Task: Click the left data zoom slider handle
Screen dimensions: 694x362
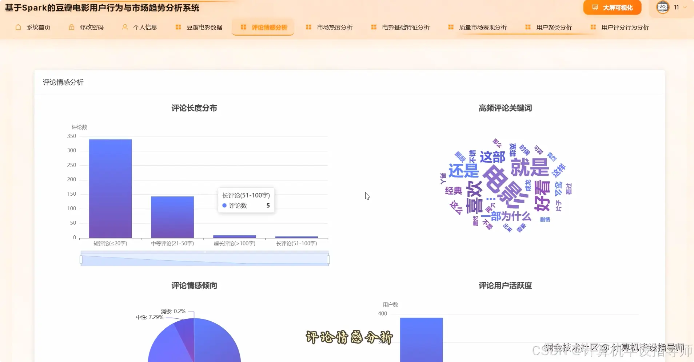Action: tap(81, 259)
